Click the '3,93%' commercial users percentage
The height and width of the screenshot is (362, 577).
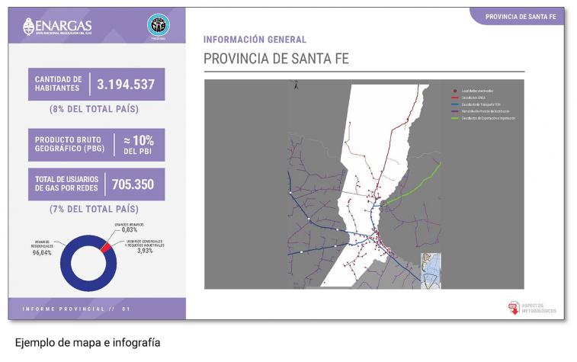click(x=145, y=251)
